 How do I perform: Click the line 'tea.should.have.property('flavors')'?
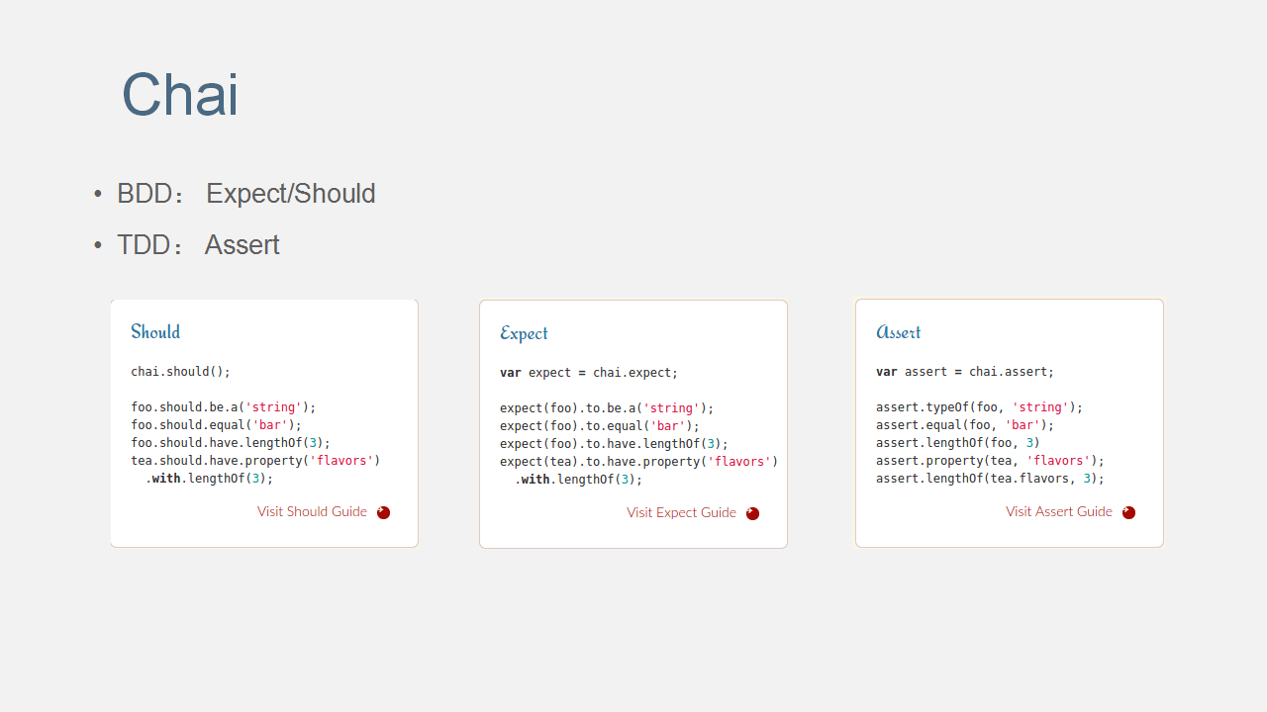(255, 461)
